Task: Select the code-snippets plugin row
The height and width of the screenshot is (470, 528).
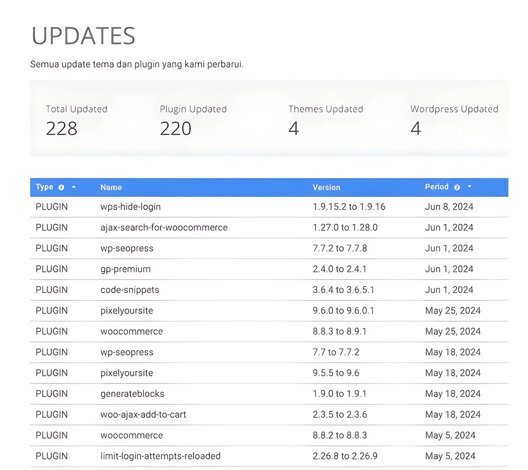Action: 269,290
